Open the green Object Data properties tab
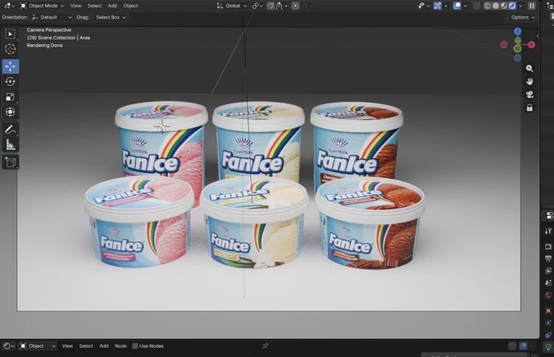This screenshot has width=554, height=357. (x=548, y=347)
